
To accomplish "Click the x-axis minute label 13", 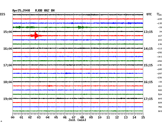I will (x=126, y=117).
